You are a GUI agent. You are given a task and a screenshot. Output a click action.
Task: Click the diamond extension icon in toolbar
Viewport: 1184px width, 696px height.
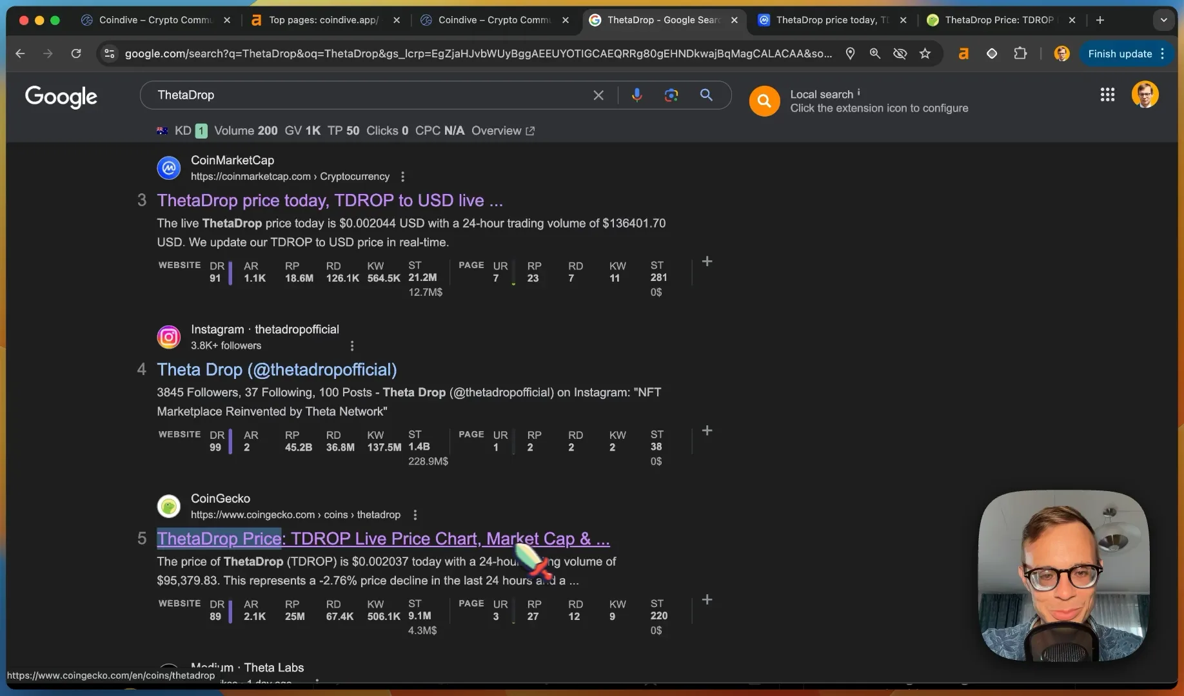[x=992, y=53]
